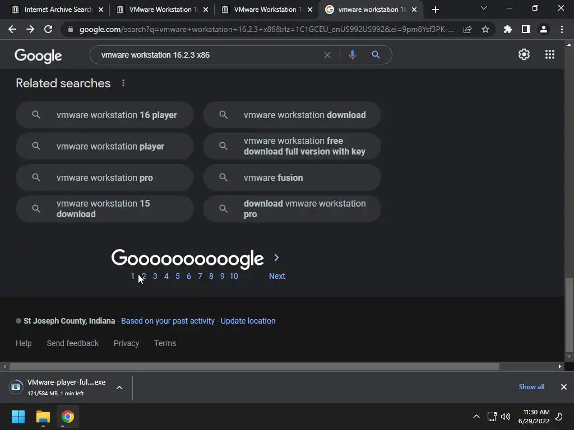Click Based on your past activity

point(168,321)
